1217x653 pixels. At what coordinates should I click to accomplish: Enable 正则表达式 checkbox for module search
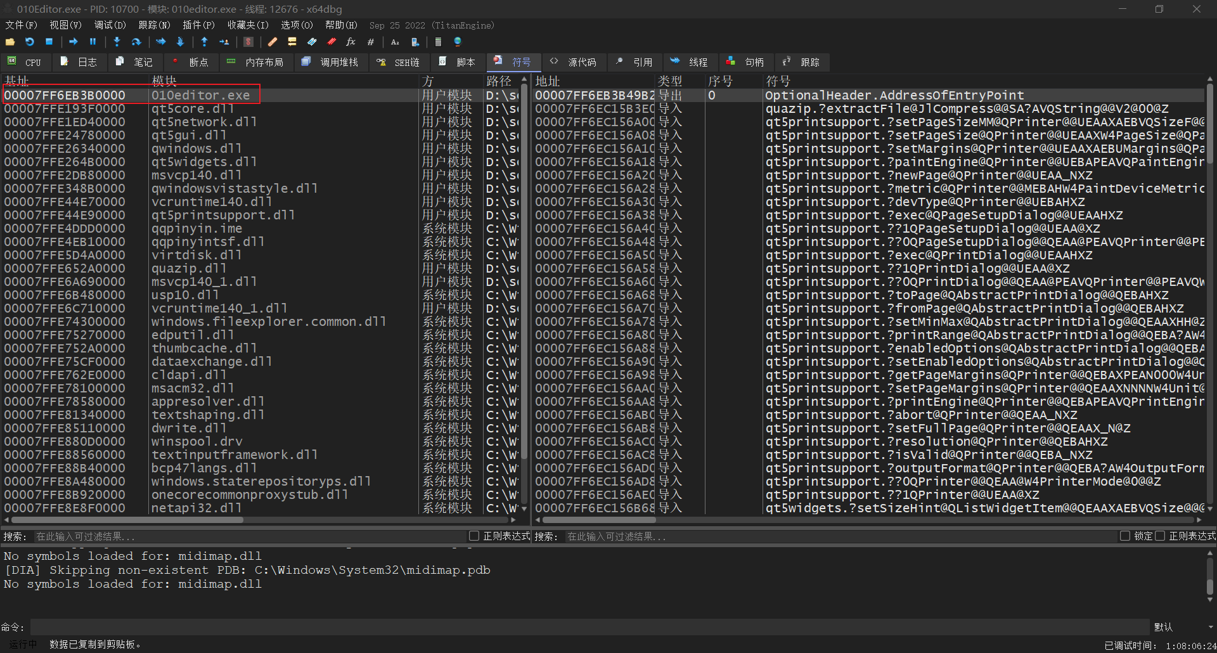coord(473,536)
